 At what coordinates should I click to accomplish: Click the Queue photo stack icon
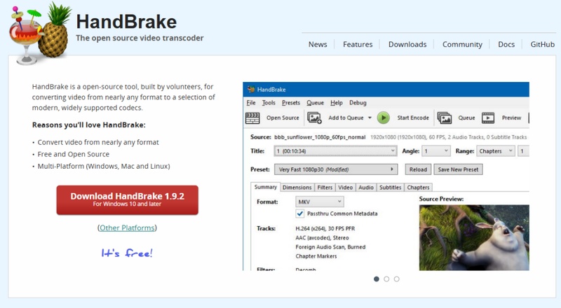(x=444, y=118)
